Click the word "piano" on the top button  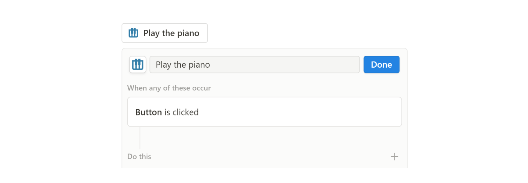point(188,33)
